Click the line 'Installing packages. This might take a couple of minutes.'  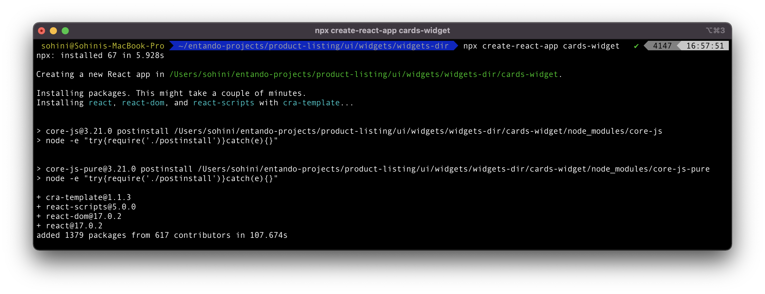[171, 93]
